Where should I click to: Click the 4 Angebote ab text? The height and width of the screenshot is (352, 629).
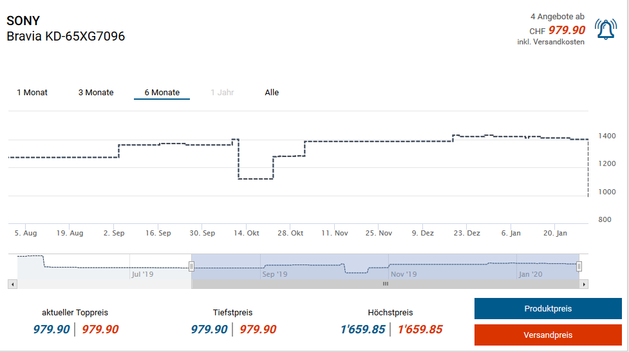coord(557,16)
